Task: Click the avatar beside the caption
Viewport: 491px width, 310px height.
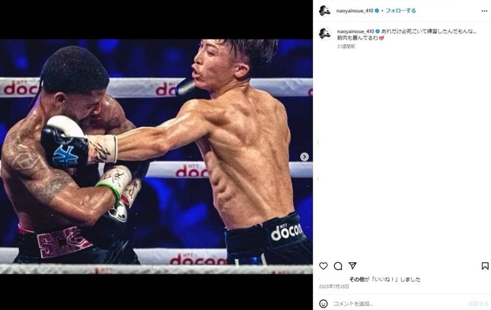Action: [x=325, y=33]
